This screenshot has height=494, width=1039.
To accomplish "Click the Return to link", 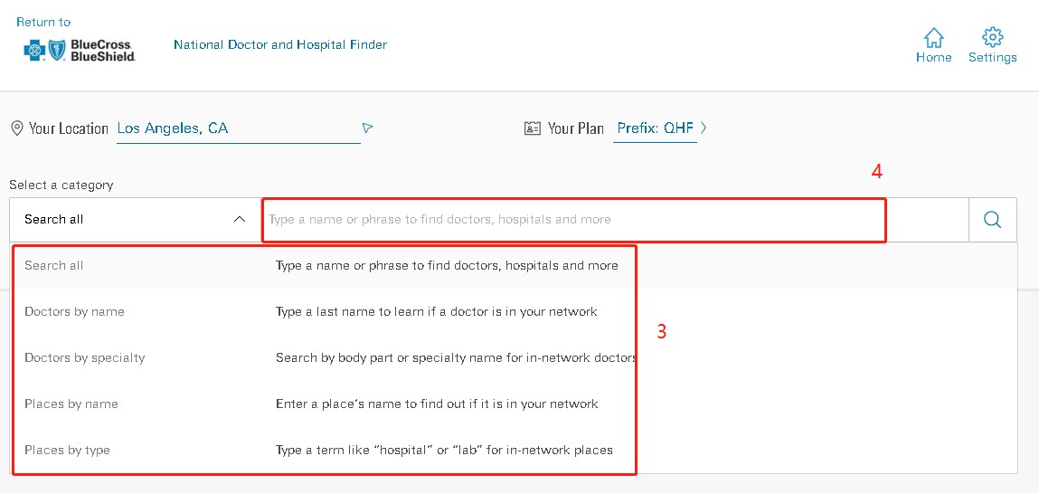I will pyautogui.click(x=43, y=22).
